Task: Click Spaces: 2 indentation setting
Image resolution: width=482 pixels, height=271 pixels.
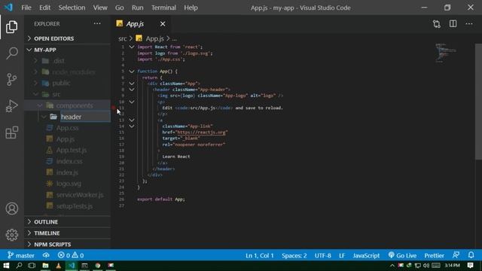Action: tap(294, 255)
